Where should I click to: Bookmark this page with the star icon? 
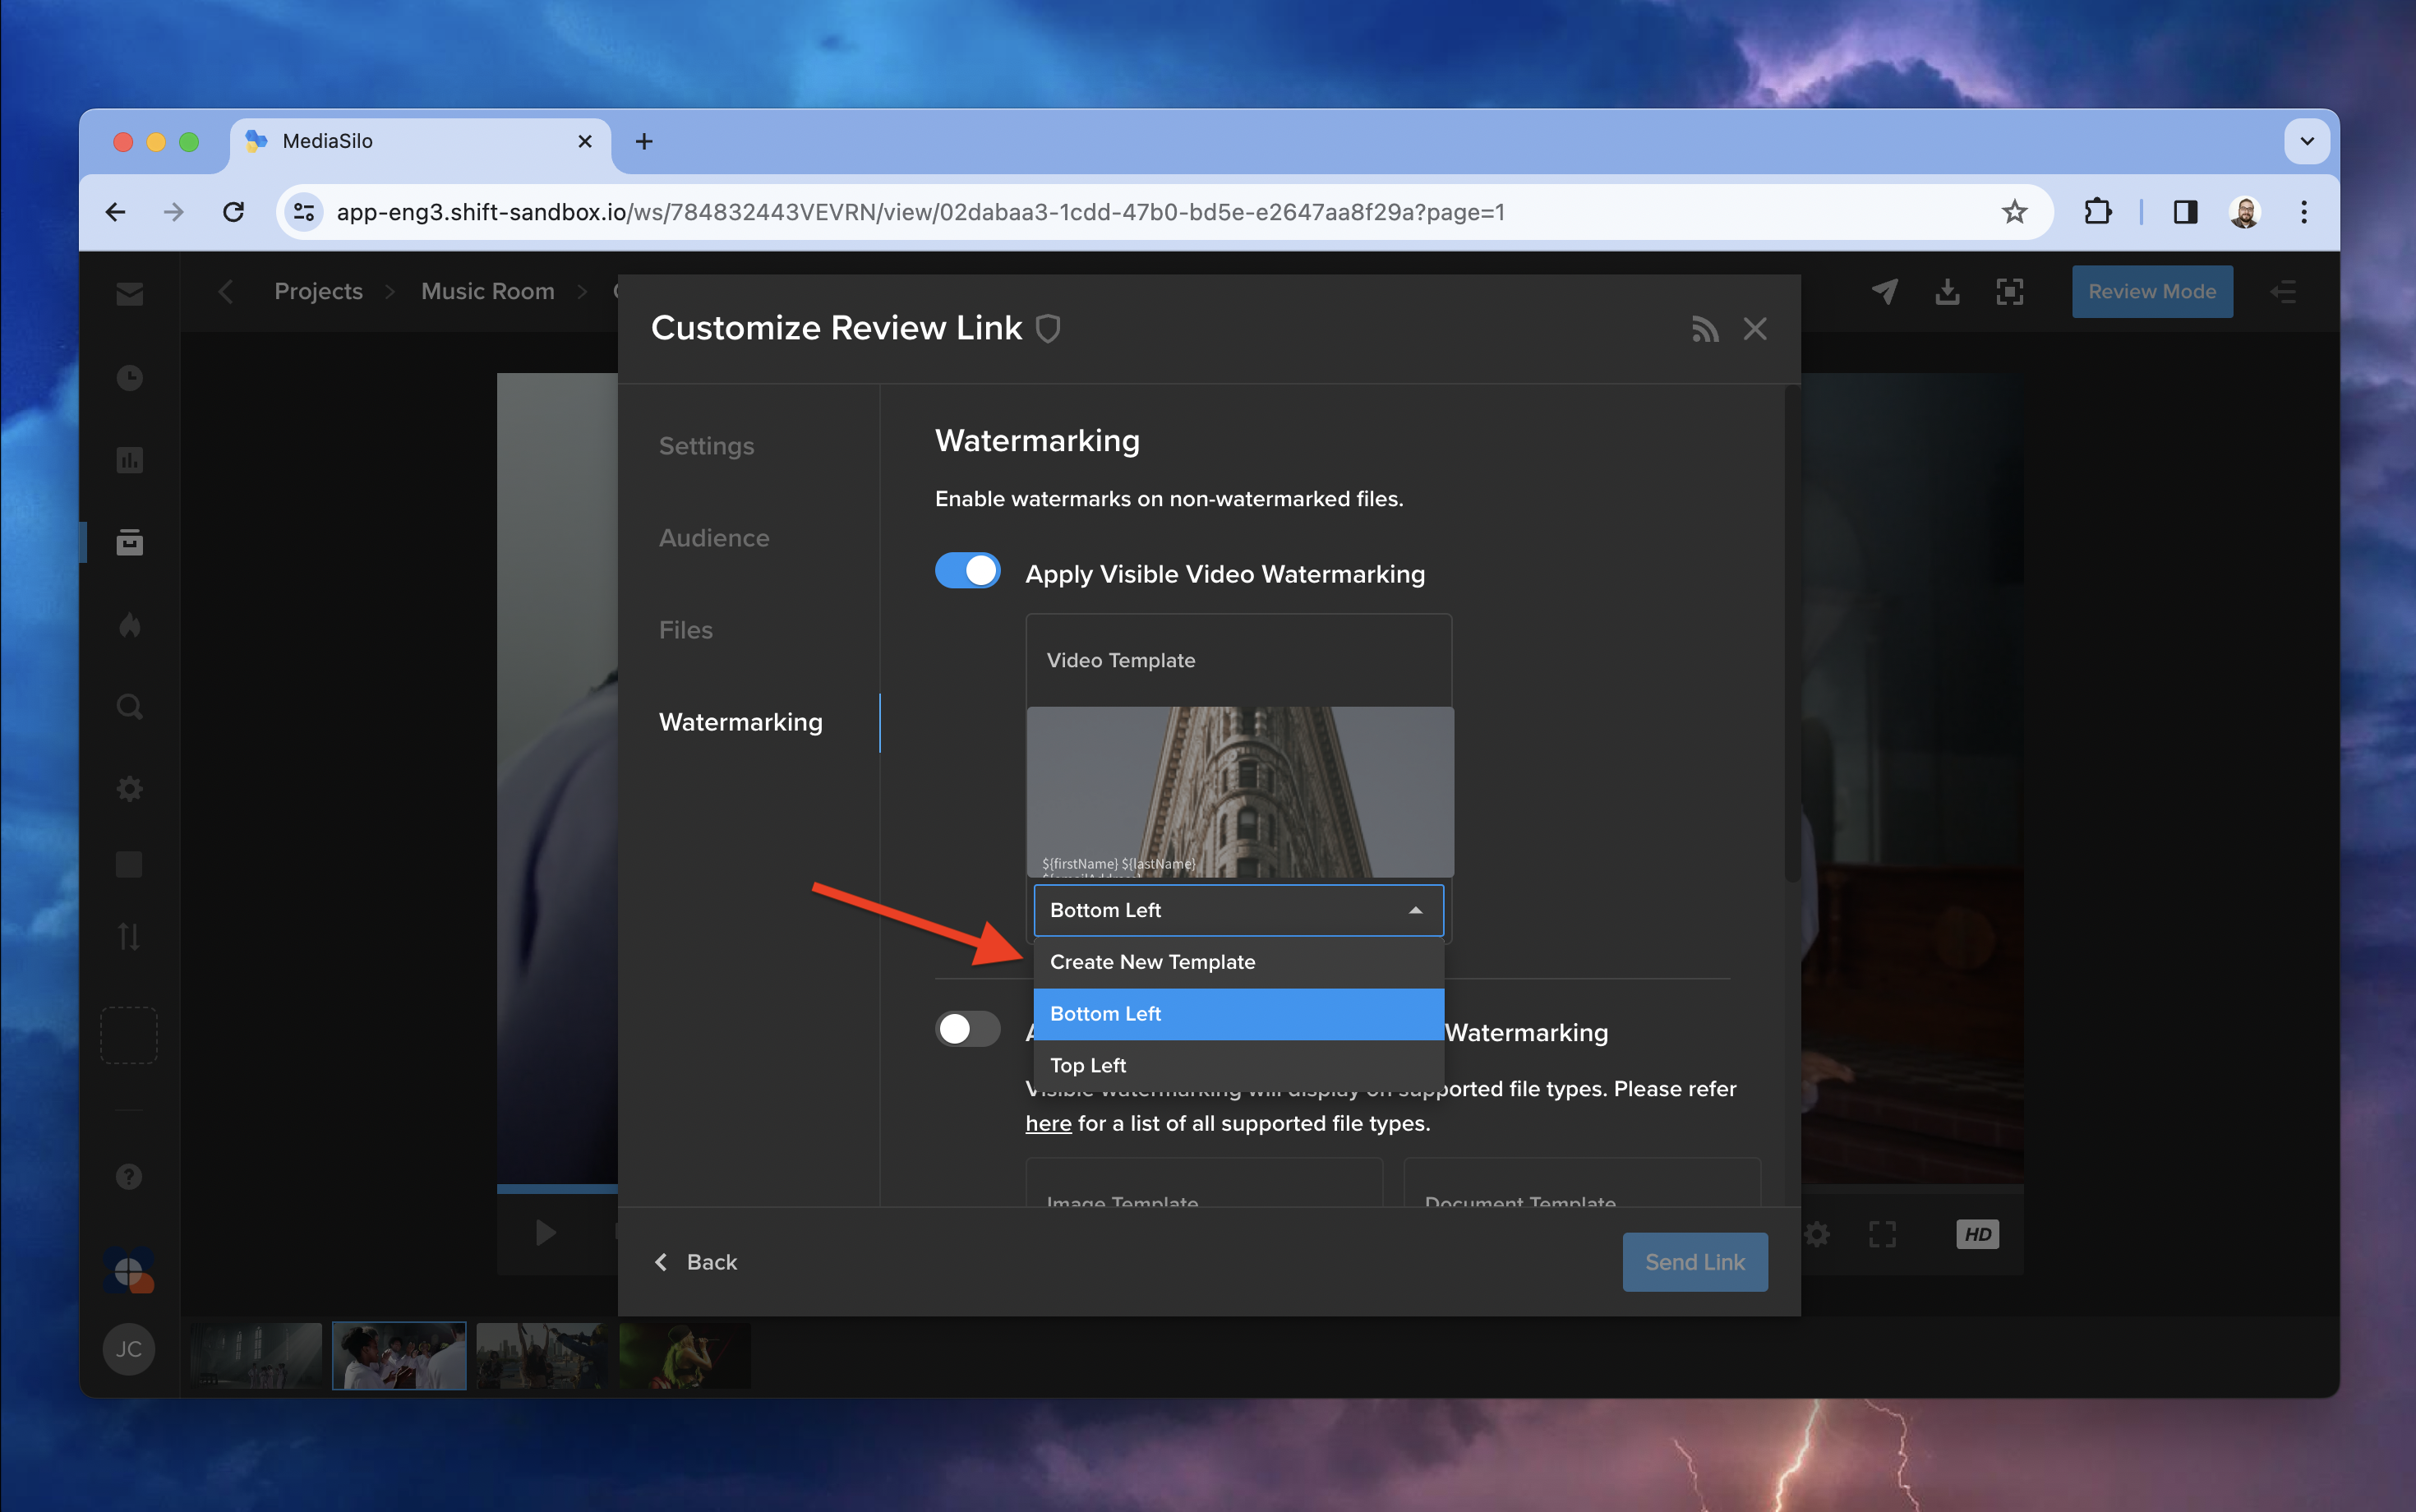2014,212
